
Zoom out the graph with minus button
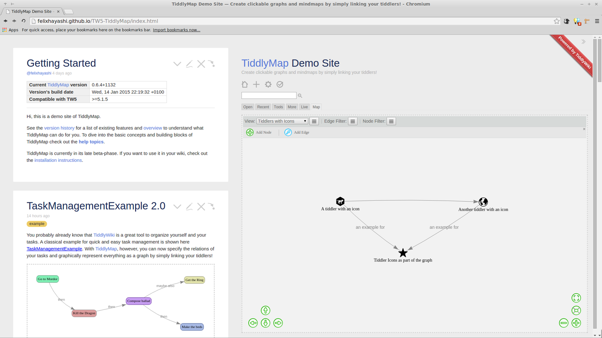pyautogui.click(x=564, y=323)
